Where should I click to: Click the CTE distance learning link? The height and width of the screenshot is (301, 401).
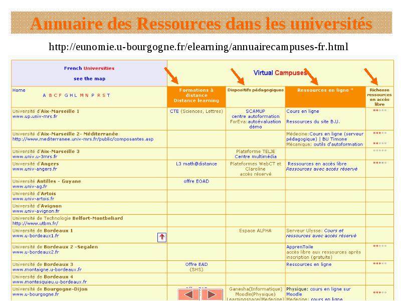pos(174,111)
